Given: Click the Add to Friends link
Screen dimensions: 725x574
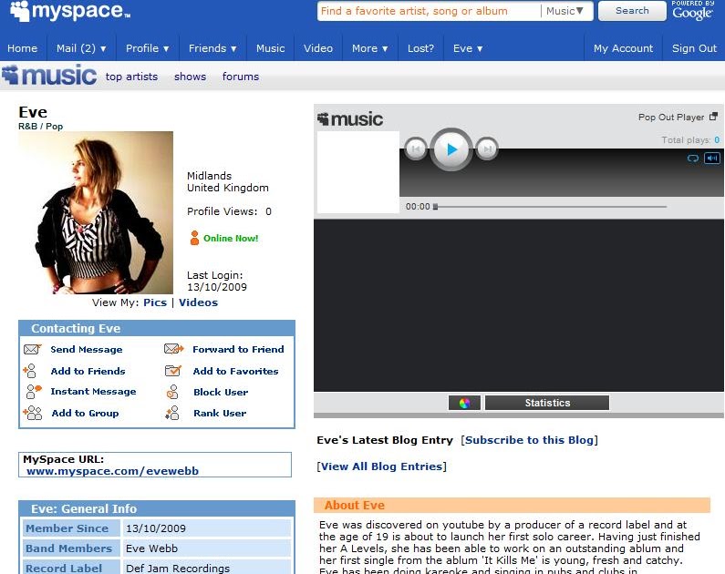Looking at the screenshot, I should coord(88,371).
